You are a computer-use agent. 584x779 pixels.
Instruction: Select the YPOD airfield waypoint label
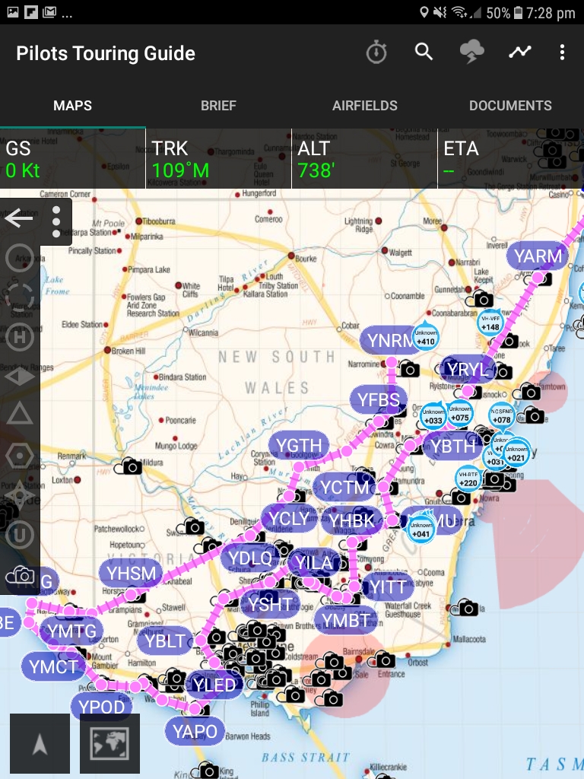pos(101,707)
